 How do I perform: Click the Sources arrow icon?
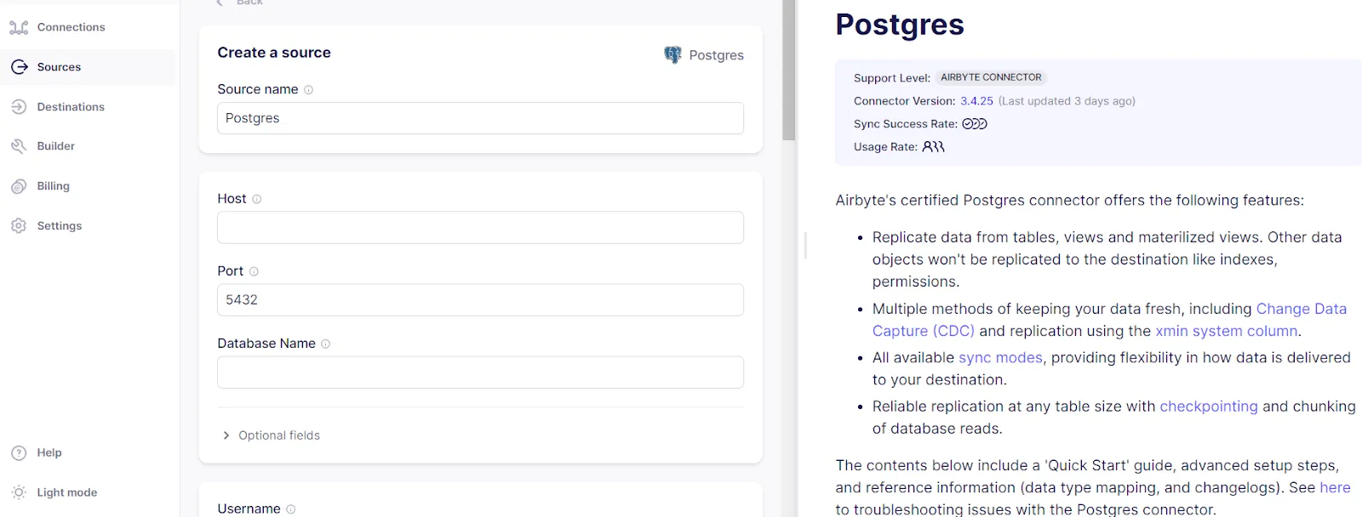(19, 67)
